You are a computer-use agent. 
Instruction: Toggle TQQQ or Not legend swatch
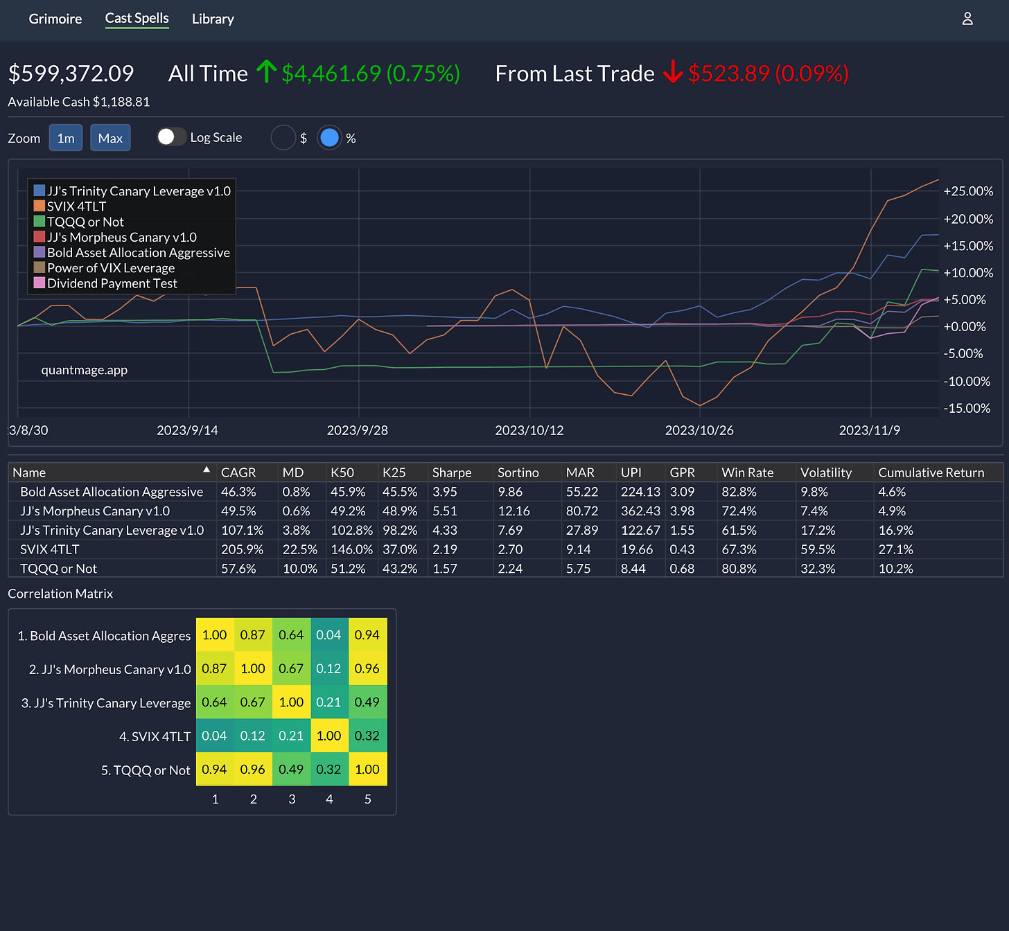pyautogui.click(x=40, y=221)
